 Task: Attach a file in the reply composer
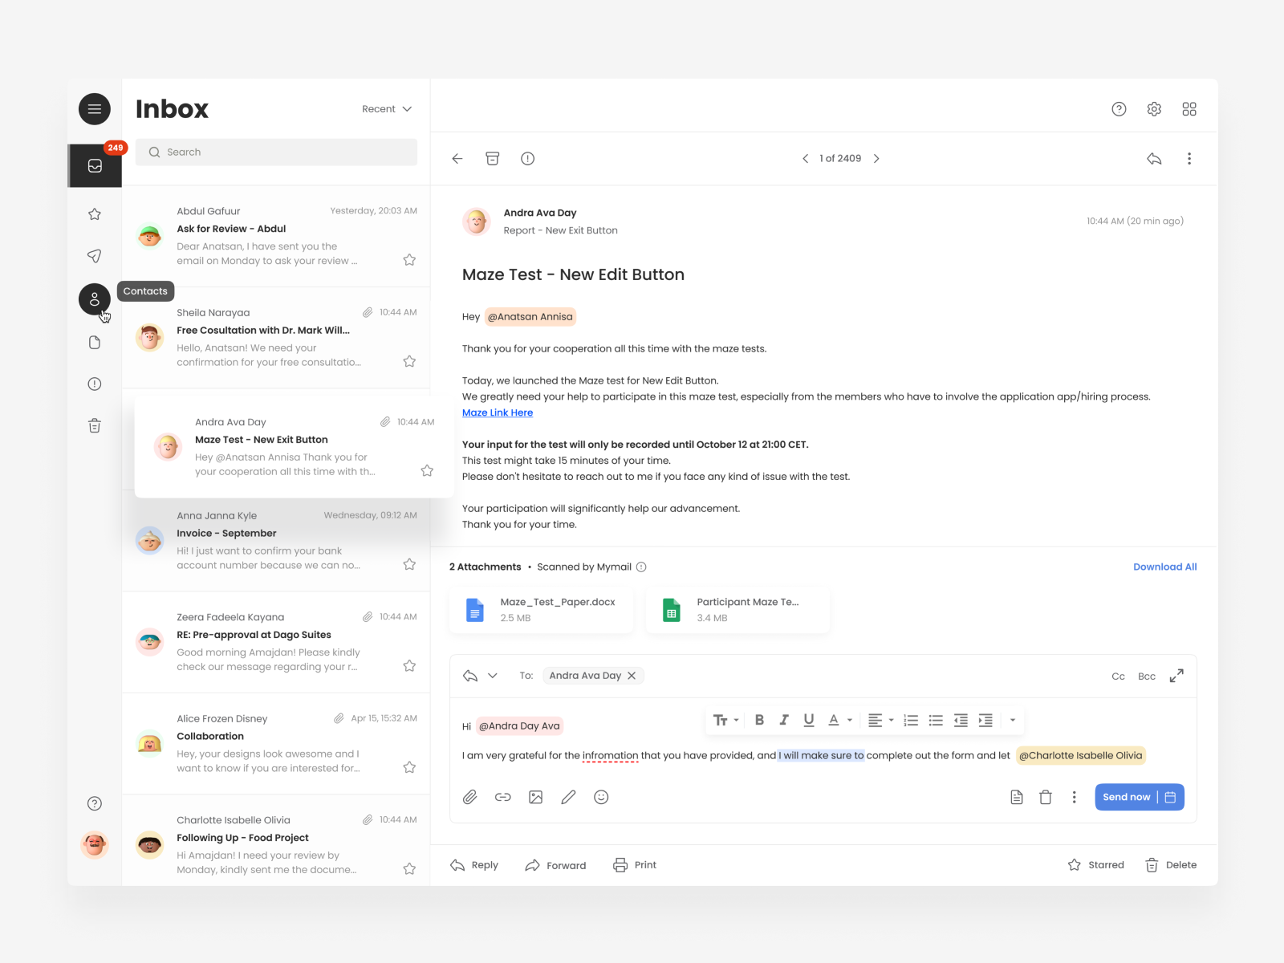point(470,797)
